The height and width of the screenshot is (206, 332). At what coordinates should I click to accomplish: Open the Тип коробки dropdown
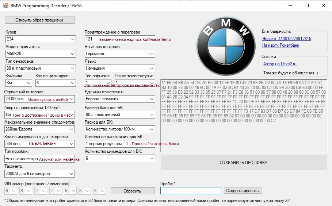click(x=39, y=159)
